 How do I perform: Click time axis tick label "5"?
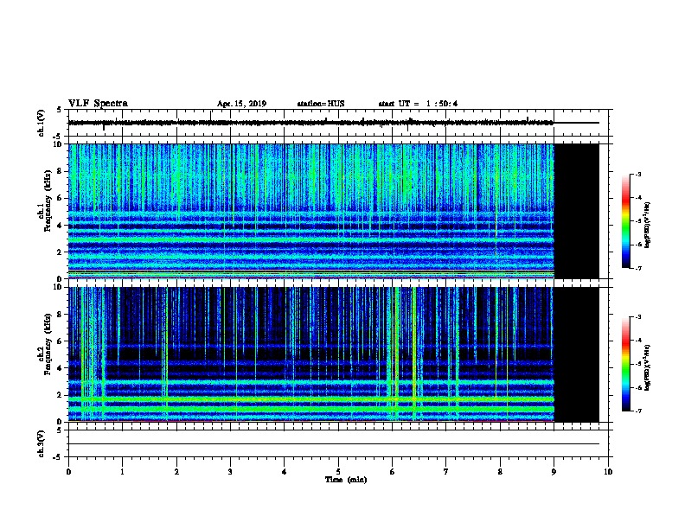[338, 471]
